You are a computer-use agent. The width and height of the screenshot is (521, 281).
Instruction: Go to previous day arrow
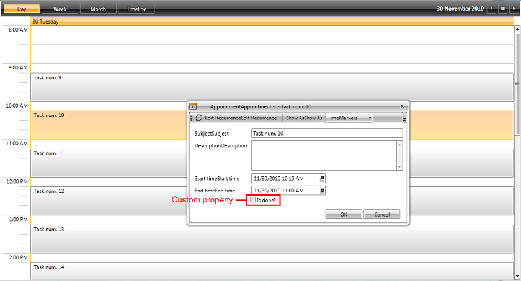491,9
